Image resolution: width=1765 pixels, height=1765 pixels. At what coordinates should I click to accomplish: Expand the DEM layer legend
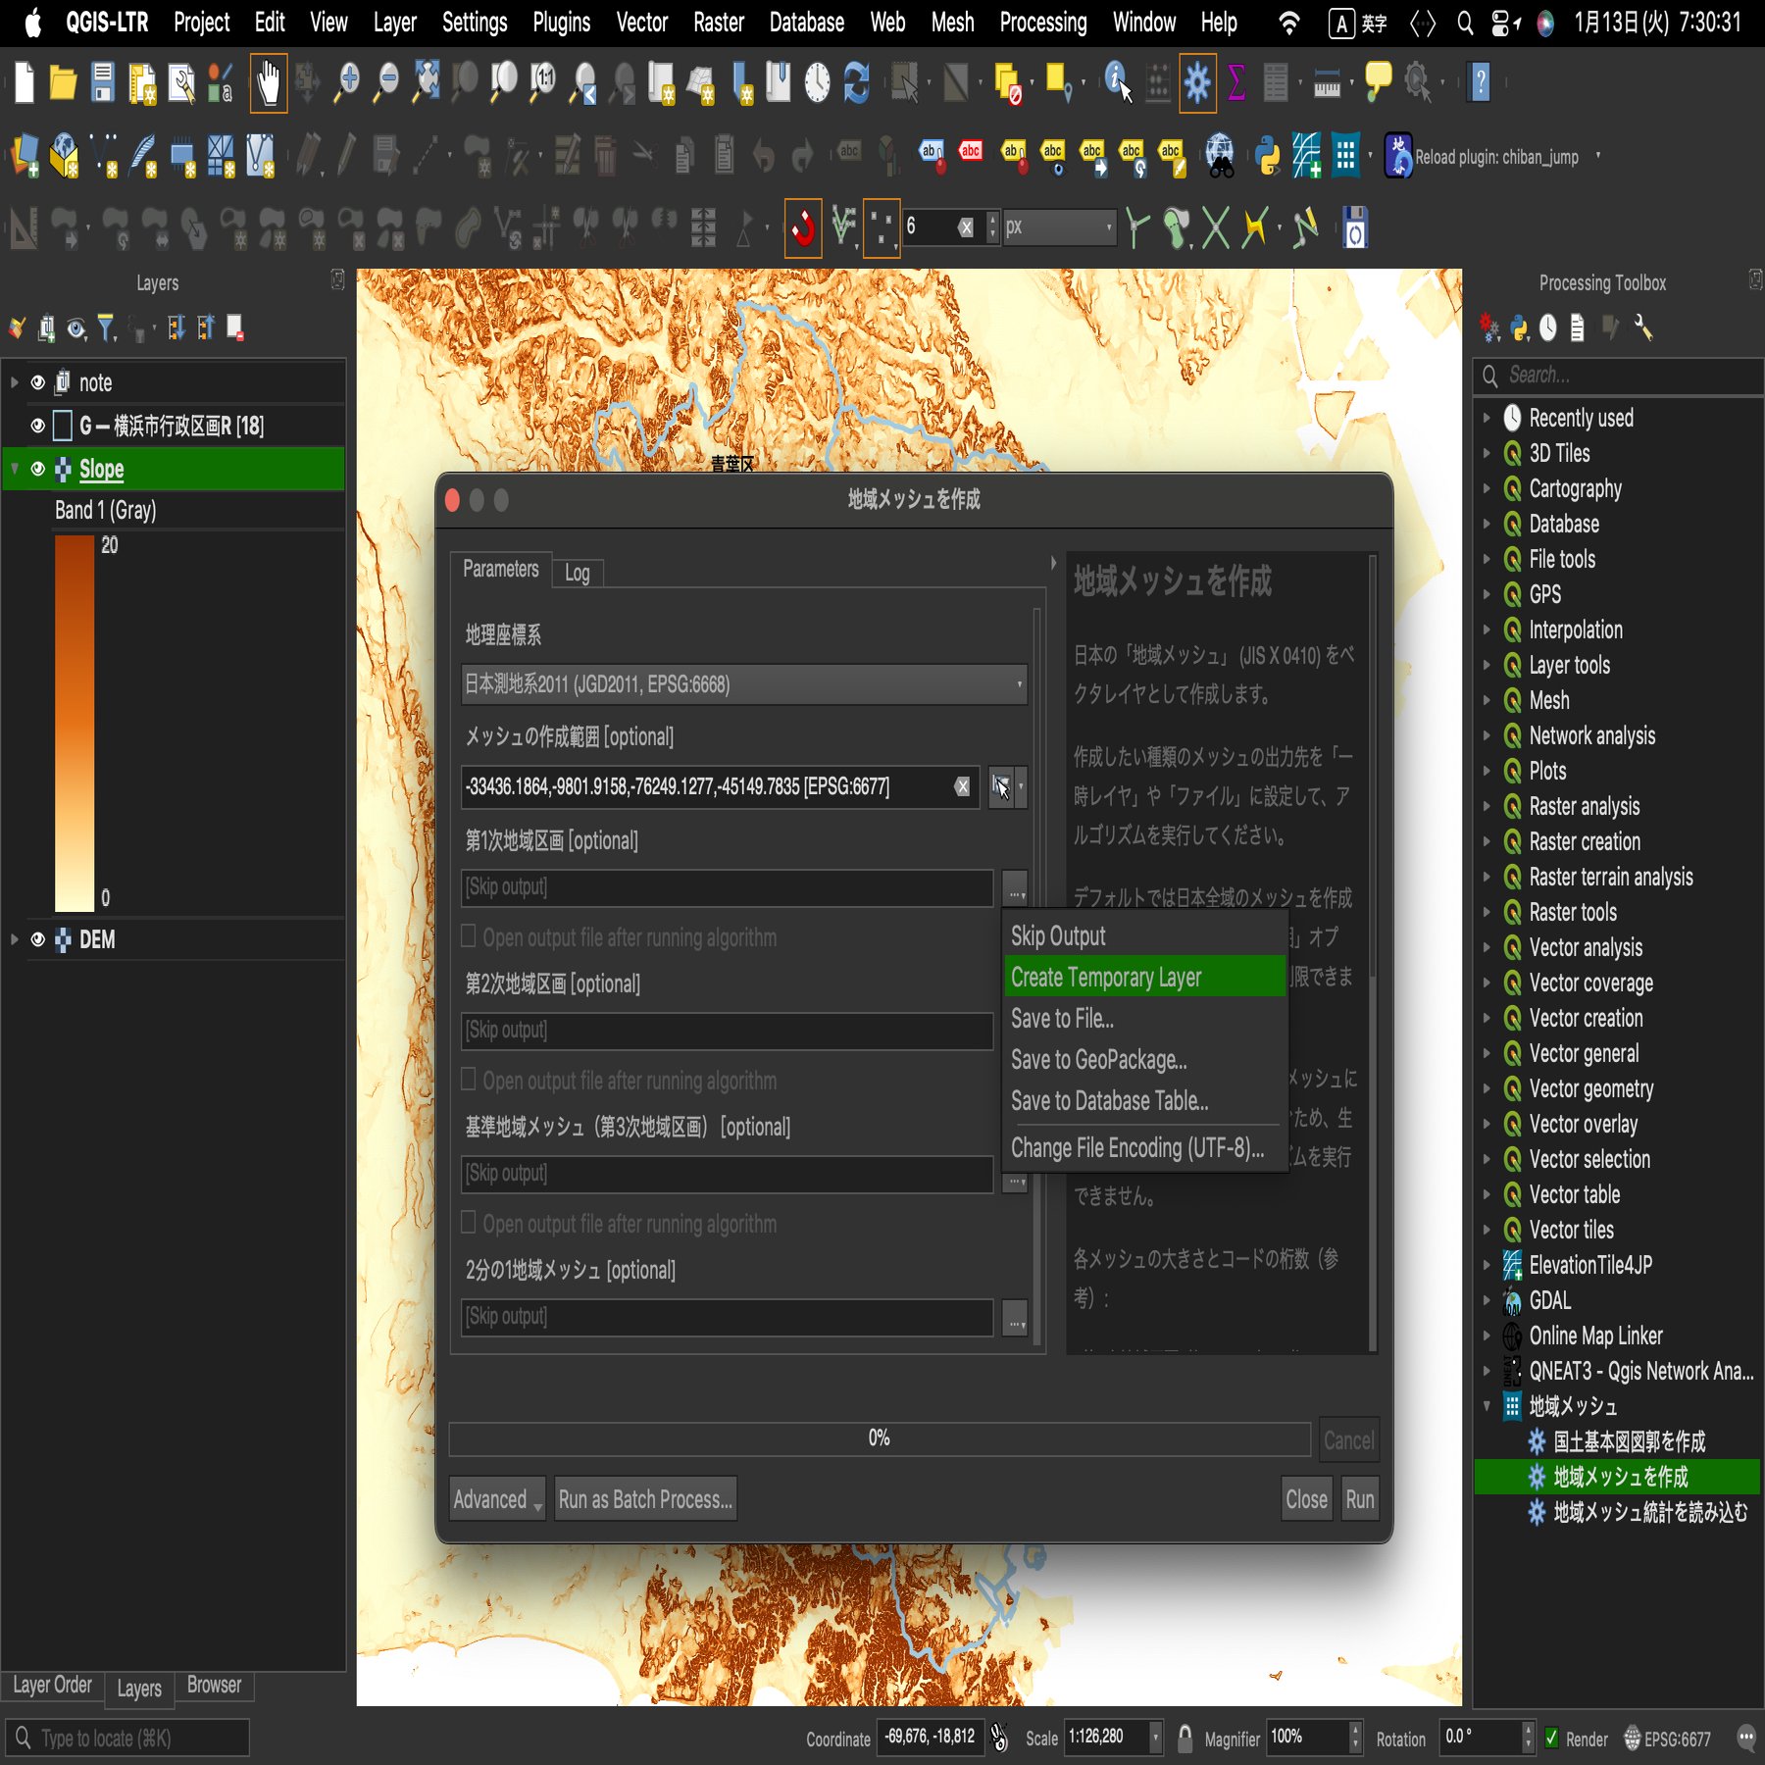pyautogui.click(x=14, y=939)
